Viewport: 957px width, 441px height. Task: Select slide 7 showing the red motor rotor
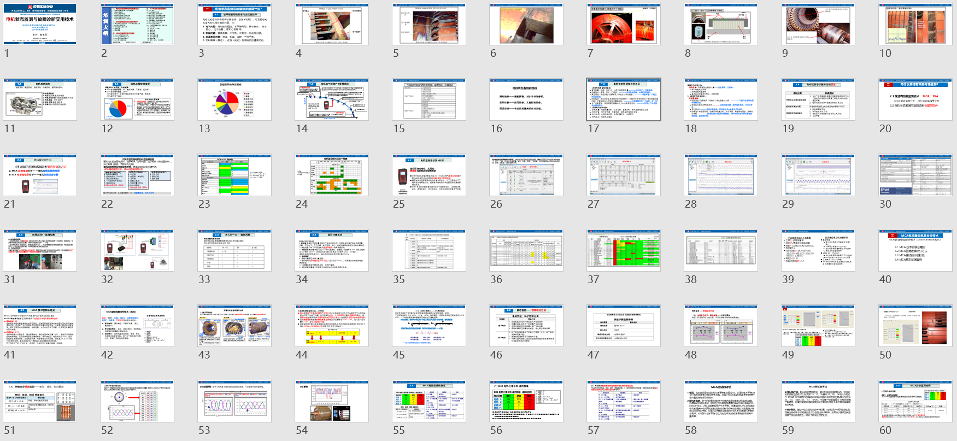624,25
